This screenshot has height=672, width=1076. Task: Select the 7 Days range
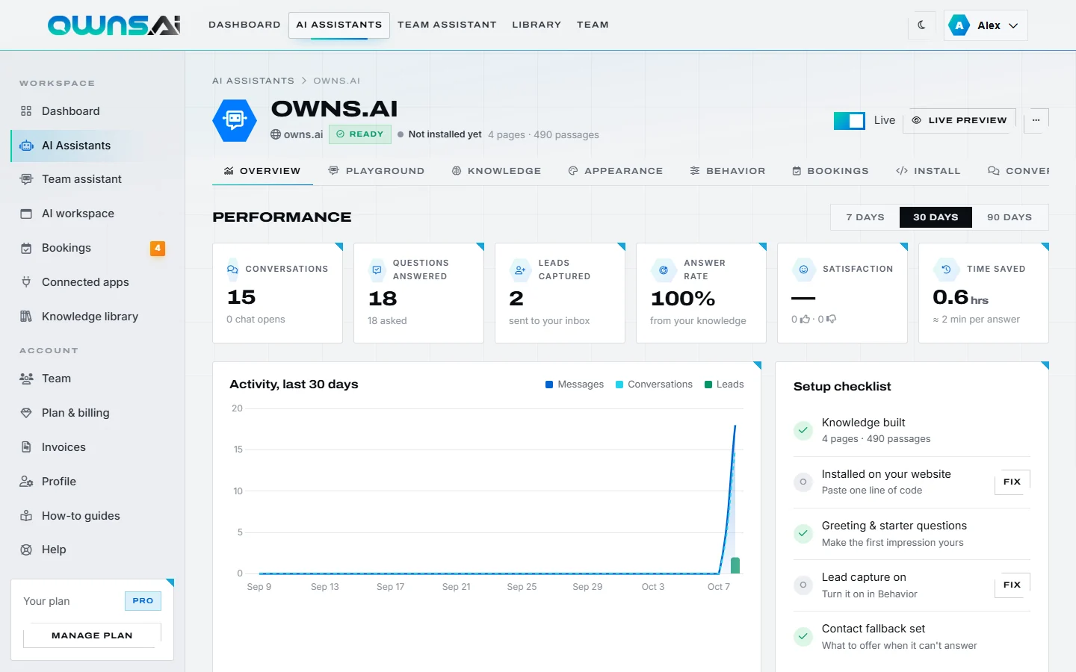click(865, 217)
